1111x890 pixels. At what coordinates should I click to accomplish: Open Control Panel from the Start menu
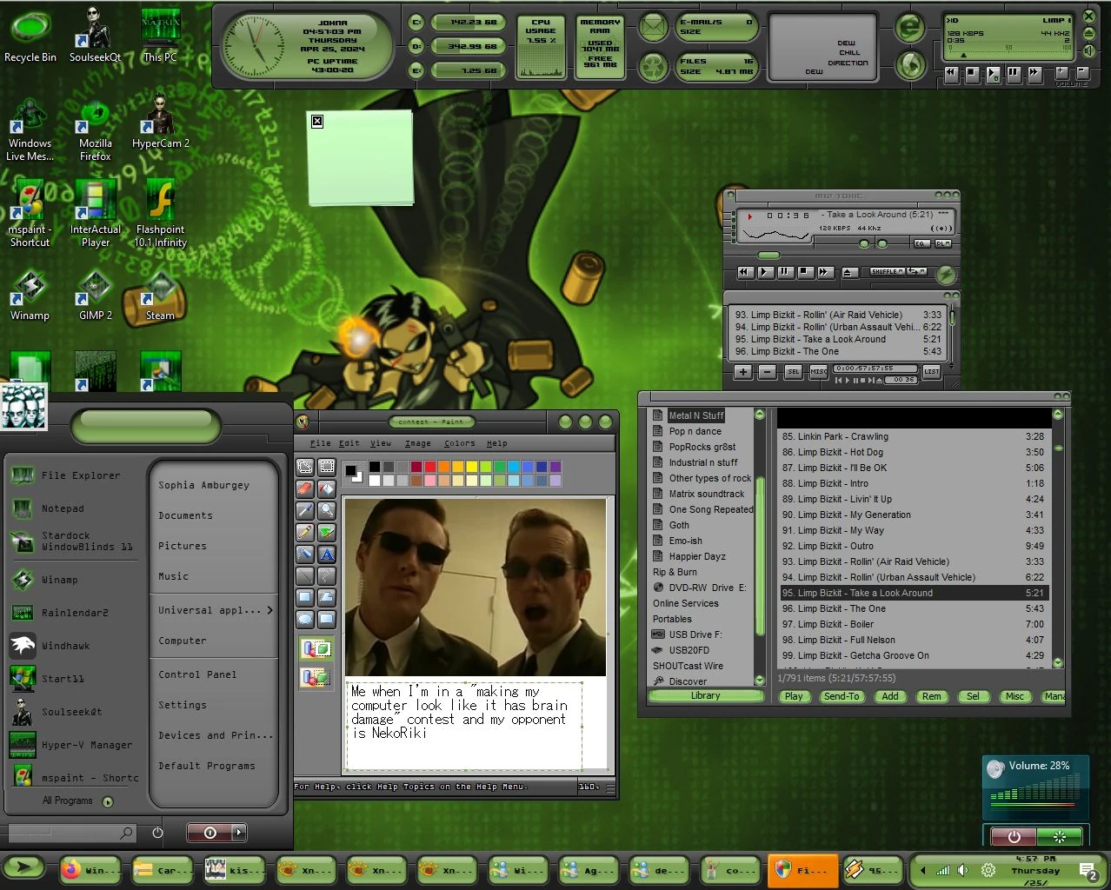[197, 674]
